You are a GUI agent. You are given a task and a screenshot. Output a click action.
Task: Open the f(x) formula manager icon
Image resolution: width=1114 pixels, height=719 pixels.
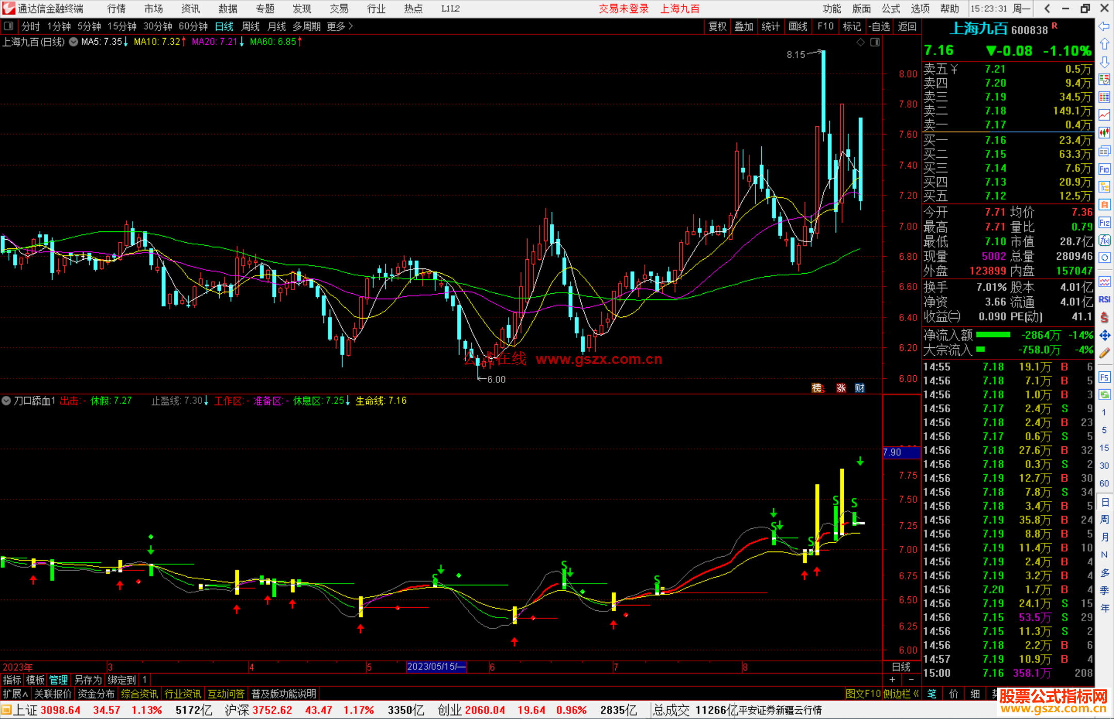click(1104, 240)
